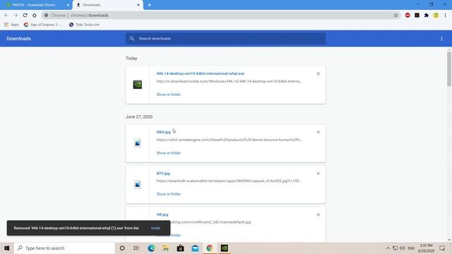The width and height of the screenshot is (452, 254).
Task: Show 446.14 driver exe in folder
Action: click(169, 95)
